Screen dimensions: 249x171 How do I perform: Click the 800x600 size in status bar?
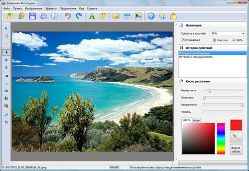coord(114,167)
